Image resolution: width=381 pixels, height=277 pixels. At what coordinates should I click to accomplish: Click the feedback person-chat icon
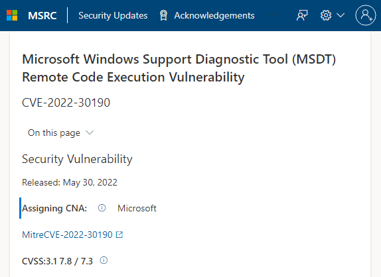[x=302, y=15]
